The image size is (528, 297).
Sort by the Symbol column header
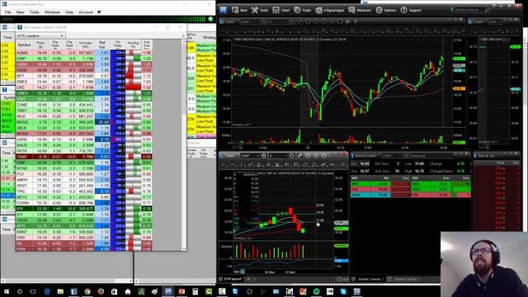coord(24,45)
